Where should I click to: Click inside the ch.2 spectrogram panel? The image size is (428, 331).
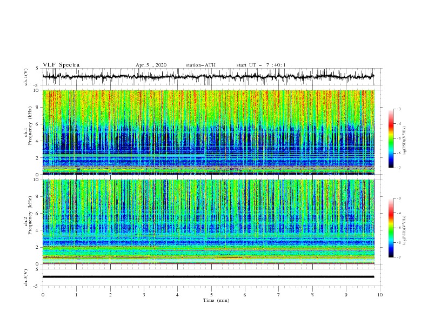(208, 222)
